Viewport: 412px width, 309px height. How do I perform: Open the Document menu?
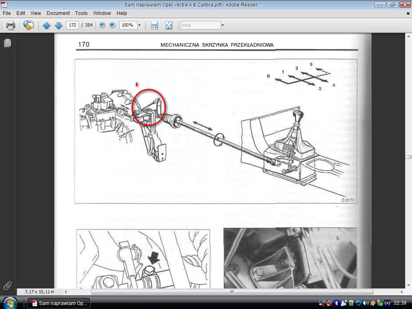coord(58,13)
